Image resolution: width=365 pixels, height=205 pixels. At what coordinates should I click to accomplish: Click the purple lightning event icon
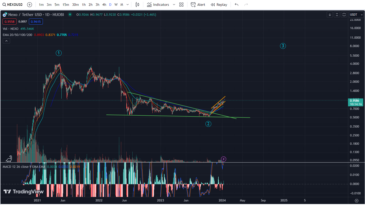pyautogui.click(x=223, y=159)
